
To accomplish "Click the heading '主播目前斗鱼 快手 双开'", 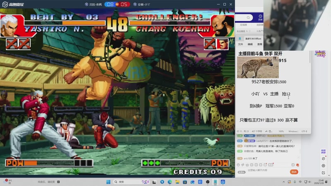I will (260, 54).
